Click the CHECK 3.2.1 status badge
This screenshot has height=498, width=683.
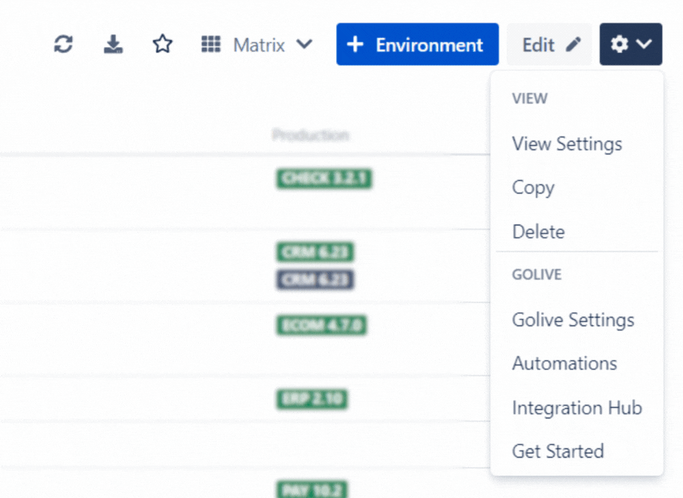click(324, 179)
